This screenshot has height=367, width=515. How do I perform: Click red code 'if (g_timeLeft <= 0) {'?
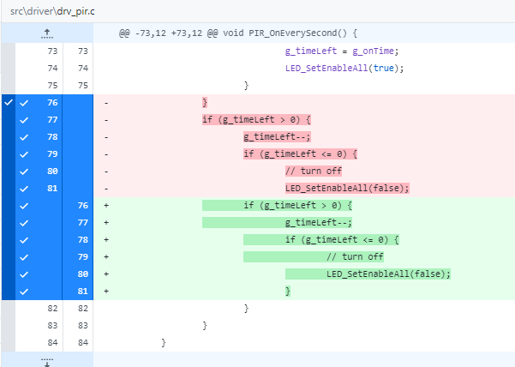click(x=300, y=153)
